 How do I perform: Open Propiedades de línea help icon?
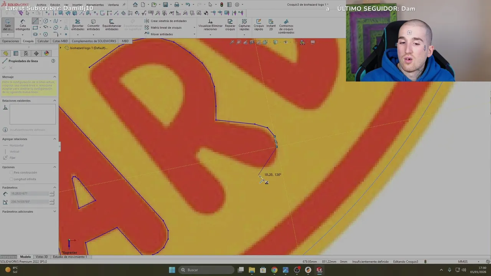pos(53,61)
